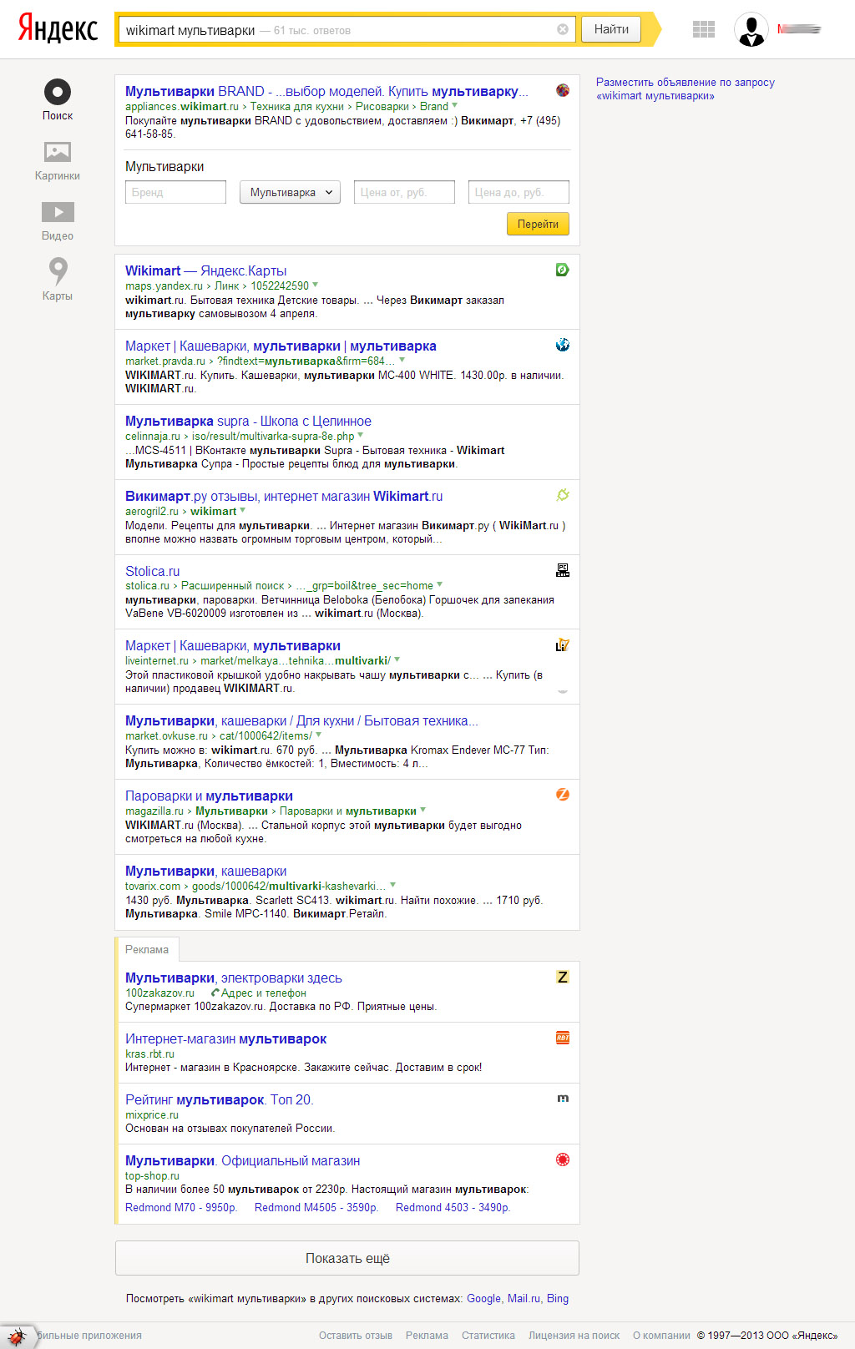Open Видео search section
Viewport: 855px width, 1349px height.
(58, 220)
